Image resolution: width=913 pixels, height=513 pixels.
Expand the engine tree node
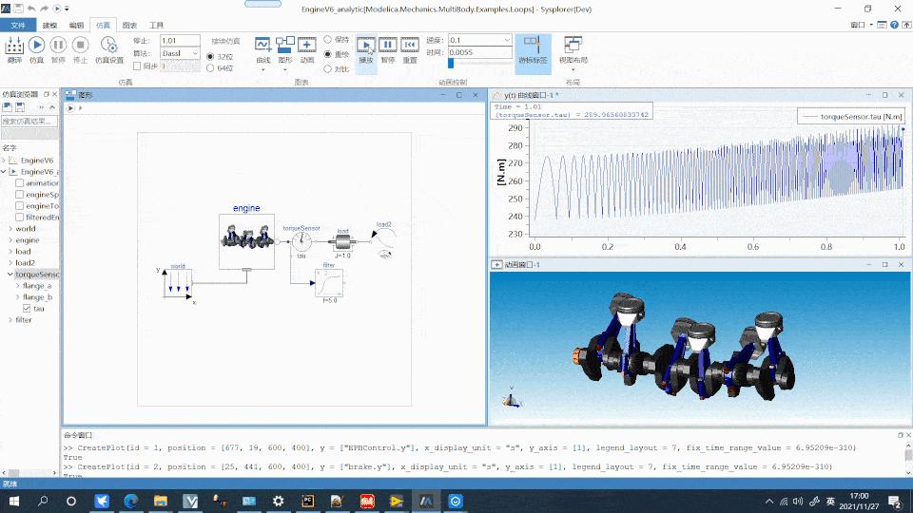pos(10,240)
